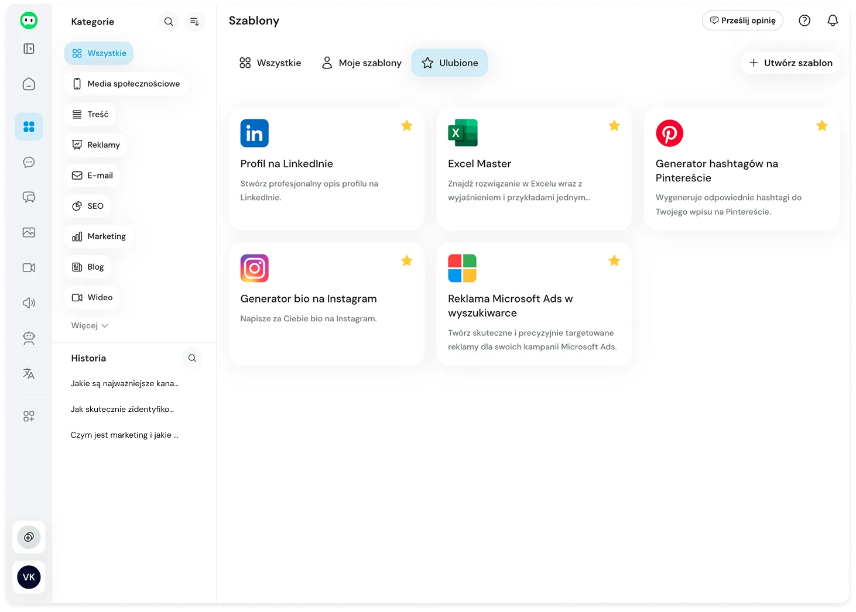Select the Reklamy category
This screenshot has height=612, width=856.
coord(96,145)
